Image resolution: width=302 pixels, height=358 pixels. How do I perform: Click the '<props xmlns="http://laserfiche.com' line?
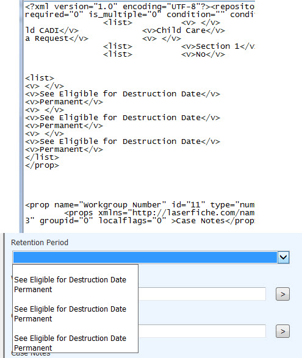click(159, 213)
